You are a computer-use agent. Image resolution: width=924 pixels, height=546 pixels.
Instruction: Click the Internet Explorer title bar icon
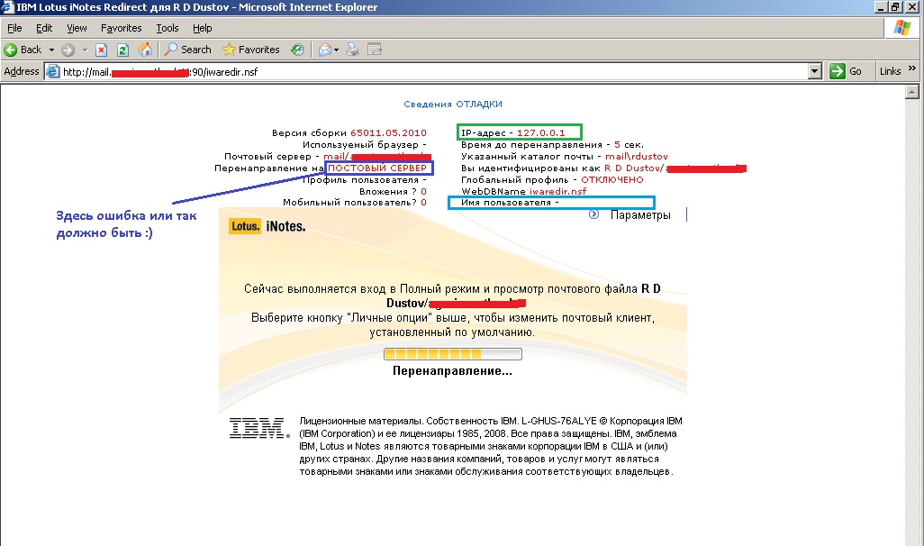(x=8, y=7)
